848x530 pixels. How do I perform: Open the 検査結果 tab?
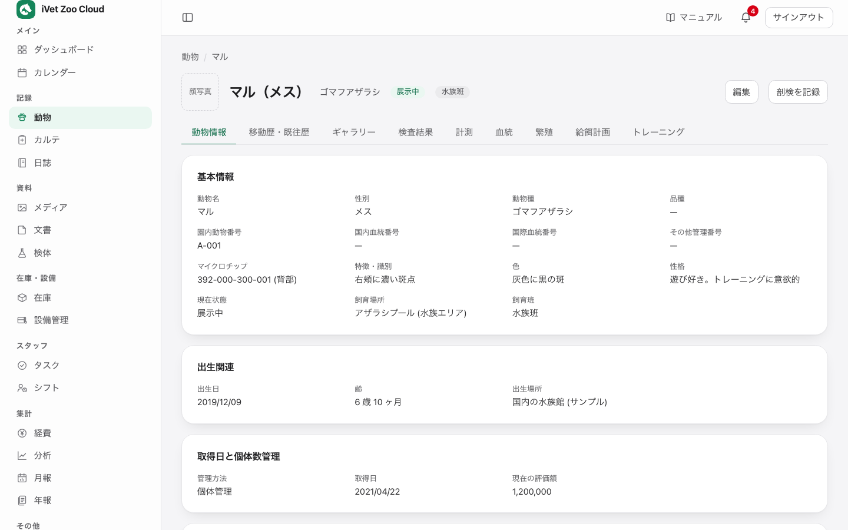click(416, 132)
